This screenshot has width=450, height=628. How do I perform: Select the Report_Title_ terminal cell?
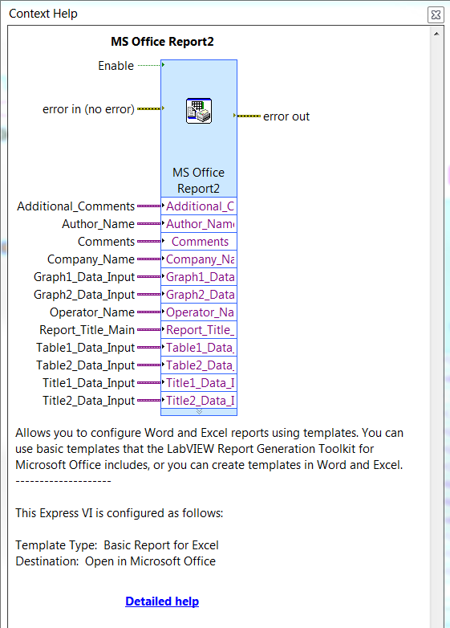pos(199,329)
